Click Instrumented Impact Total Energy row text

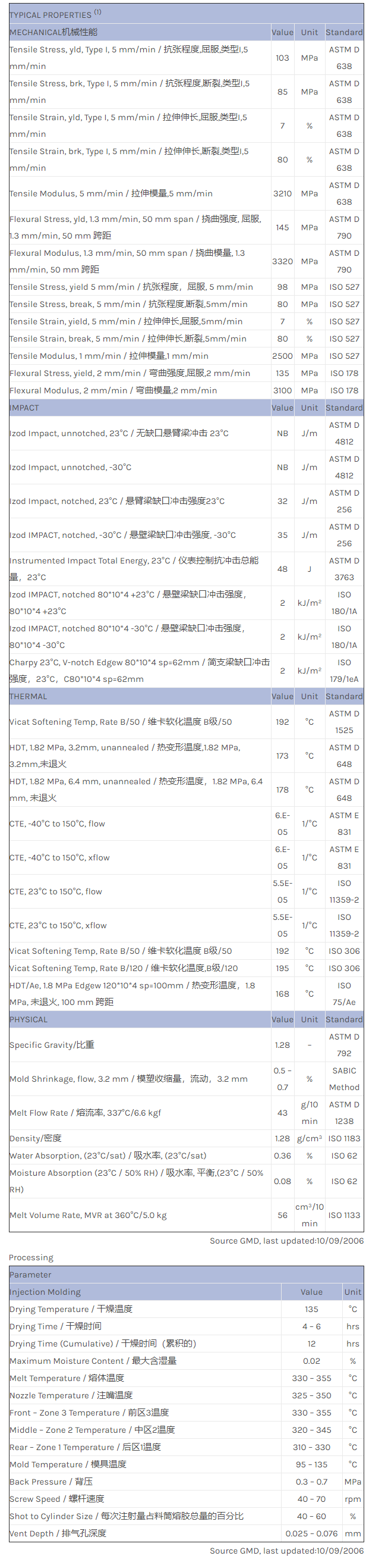pos(134,569)
